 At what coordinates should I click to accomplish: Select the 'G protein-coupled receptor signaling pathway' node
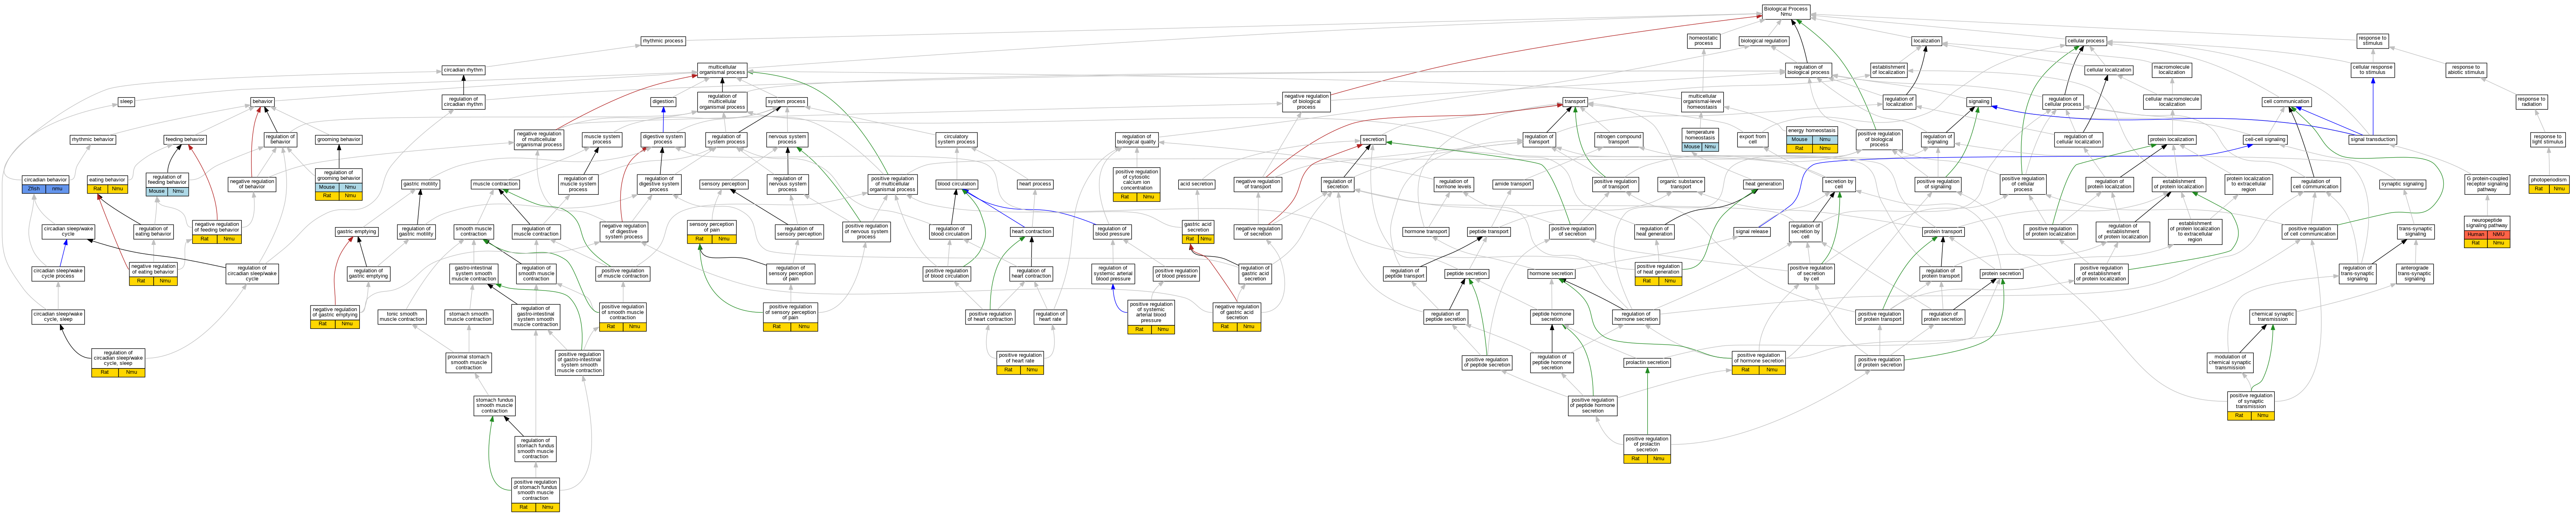click(x=2487, y=184)
